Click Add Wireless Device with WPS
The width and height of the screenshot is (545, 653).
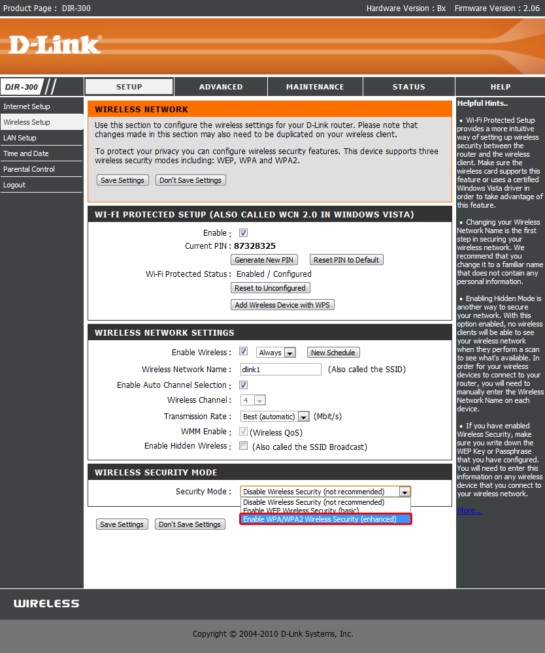pos(282,305)
